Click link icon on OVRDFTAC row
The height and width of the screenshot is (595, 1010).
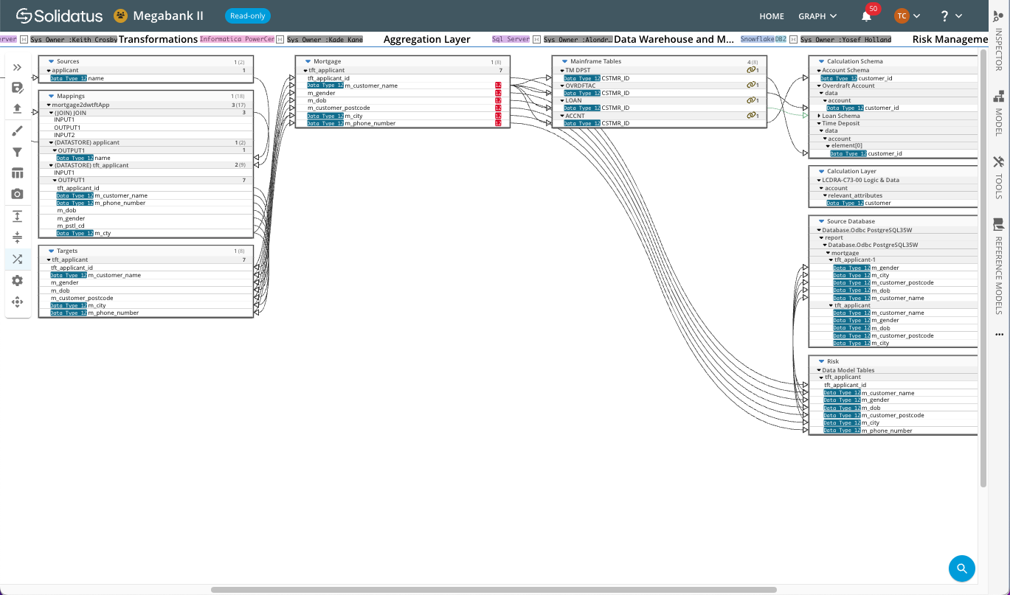[x=751, y=86]
